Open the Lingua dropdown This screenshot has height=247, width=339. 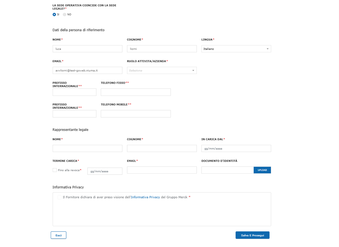236,49
